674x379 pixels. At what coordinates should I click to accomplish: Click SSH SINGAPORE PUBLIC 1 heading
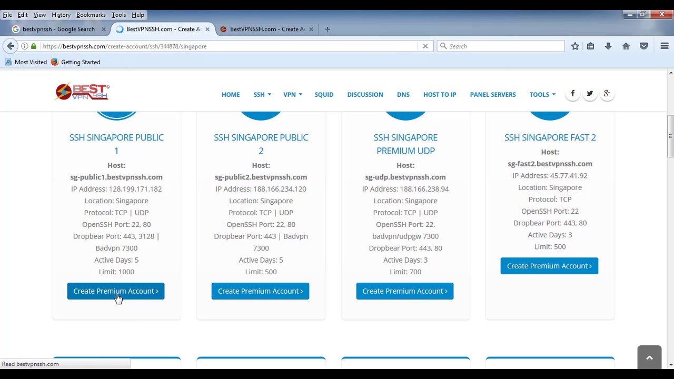click(x=116, y=144)
